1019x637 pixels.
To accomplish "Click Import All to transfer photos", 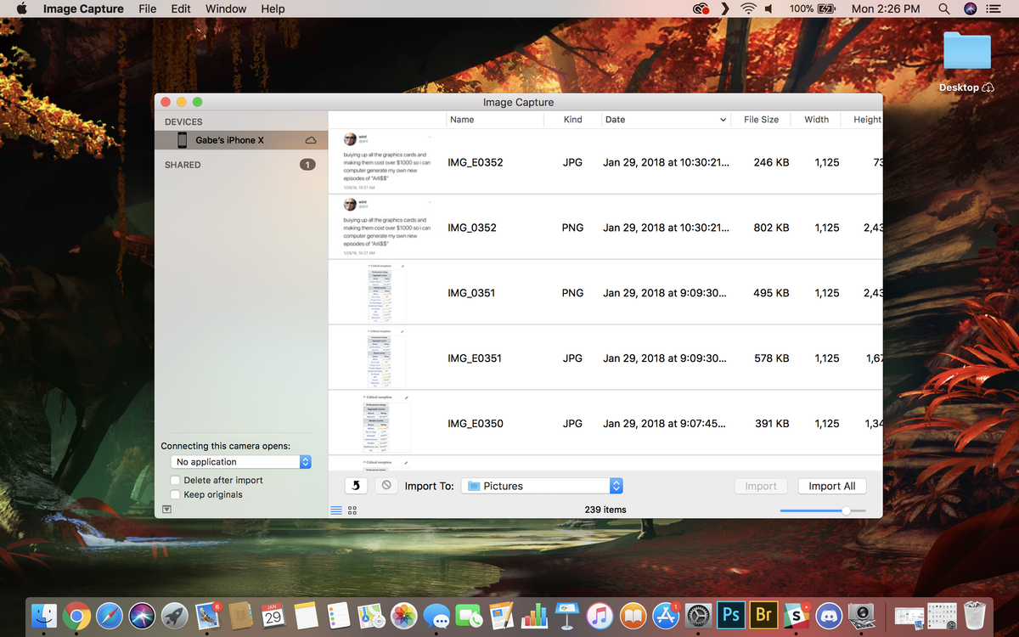I will pyautogui.click(x=831, y=485).
